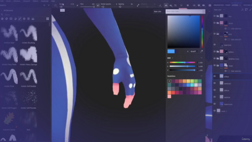The image size is (252, 142).
Task: Switch Assets panel to grid view
Action: click(48, 19)
